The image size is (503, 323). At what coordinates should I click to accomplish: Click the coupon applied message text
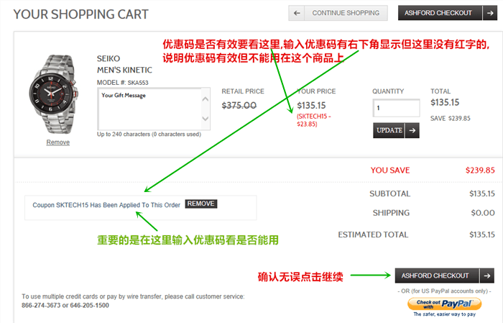pos(106,205)
